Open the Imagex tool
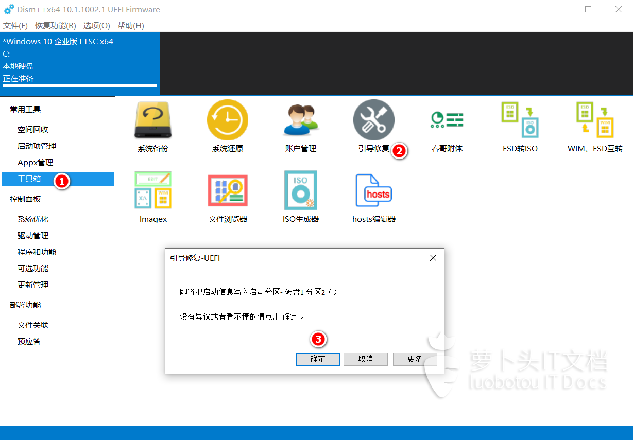Viewport: 633px width, 440px height. tap(153, 190)
